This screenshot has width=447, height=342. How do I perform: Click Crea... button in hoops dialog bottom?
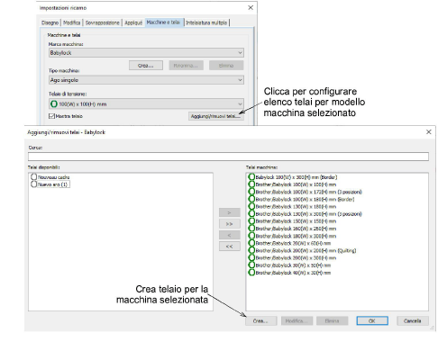(x=260, y=320)
